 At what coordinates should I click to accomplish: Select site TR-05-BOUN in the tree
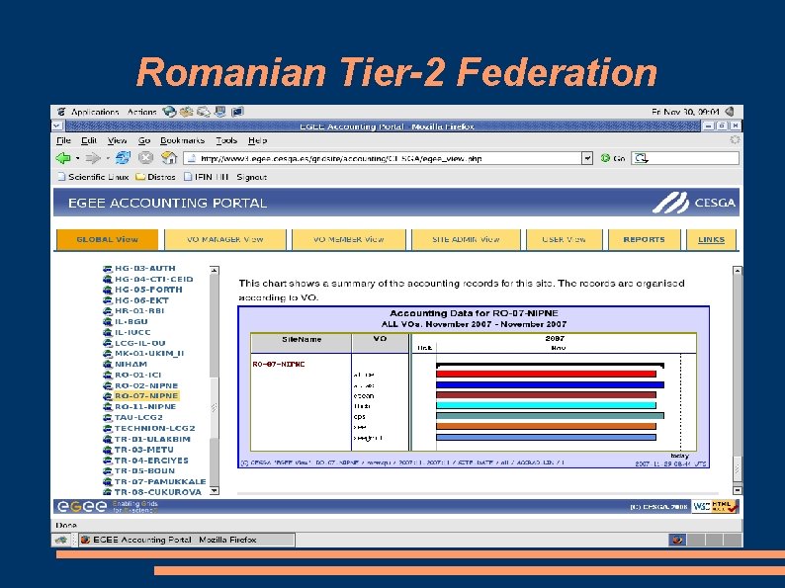click(144, 471)
